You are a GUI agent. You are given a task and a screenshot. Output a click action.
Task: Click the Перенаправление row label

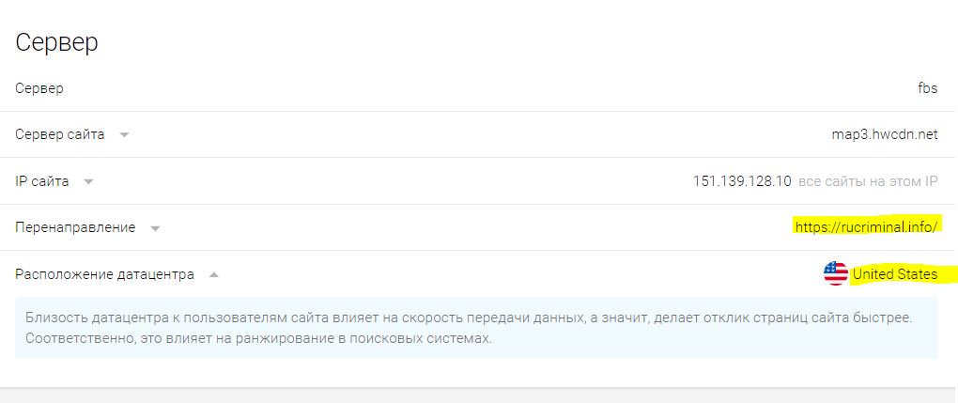pos(75,227)
